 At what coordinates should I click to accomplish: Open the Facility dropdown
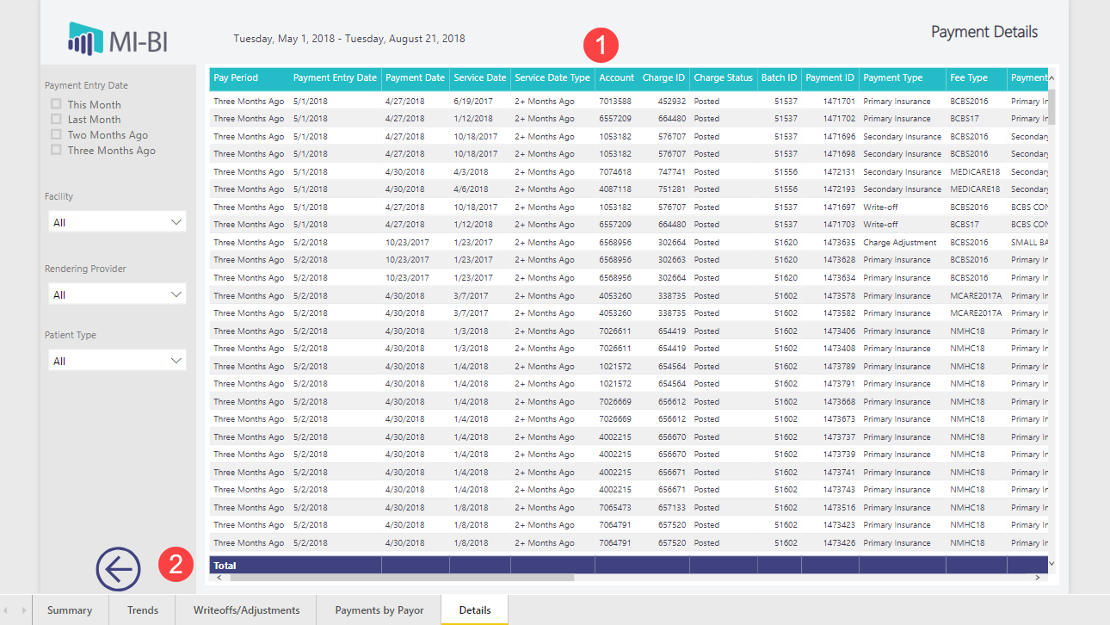coord(117,222)
